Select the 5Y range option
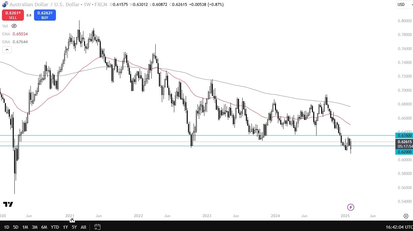Viewport: 413px width, 231px height. click(74, 227)
